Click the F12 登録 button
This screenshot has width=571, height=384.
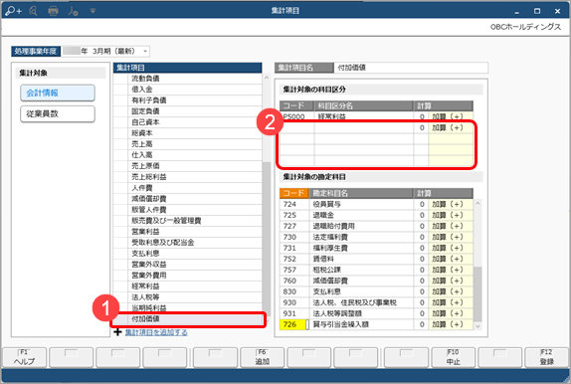[546, 358]
